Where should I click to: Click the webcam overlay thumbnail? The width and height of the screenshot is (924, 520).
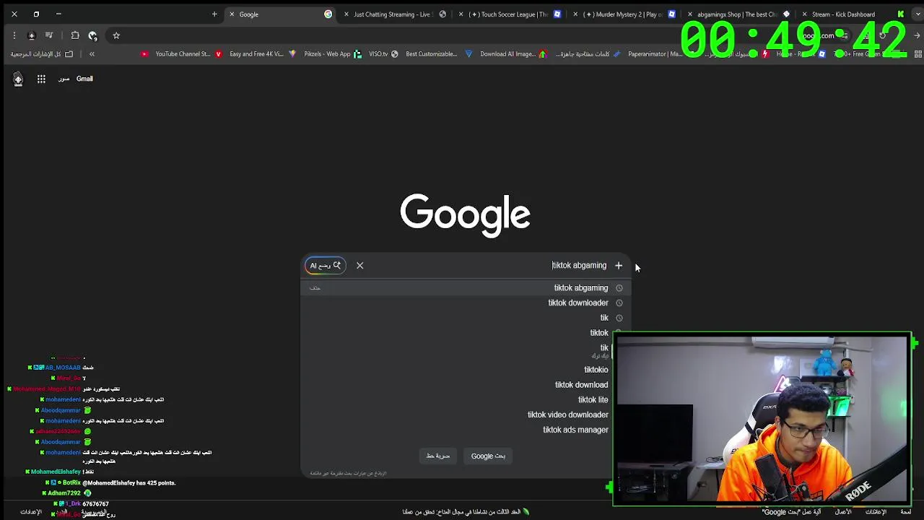[762, 419]
